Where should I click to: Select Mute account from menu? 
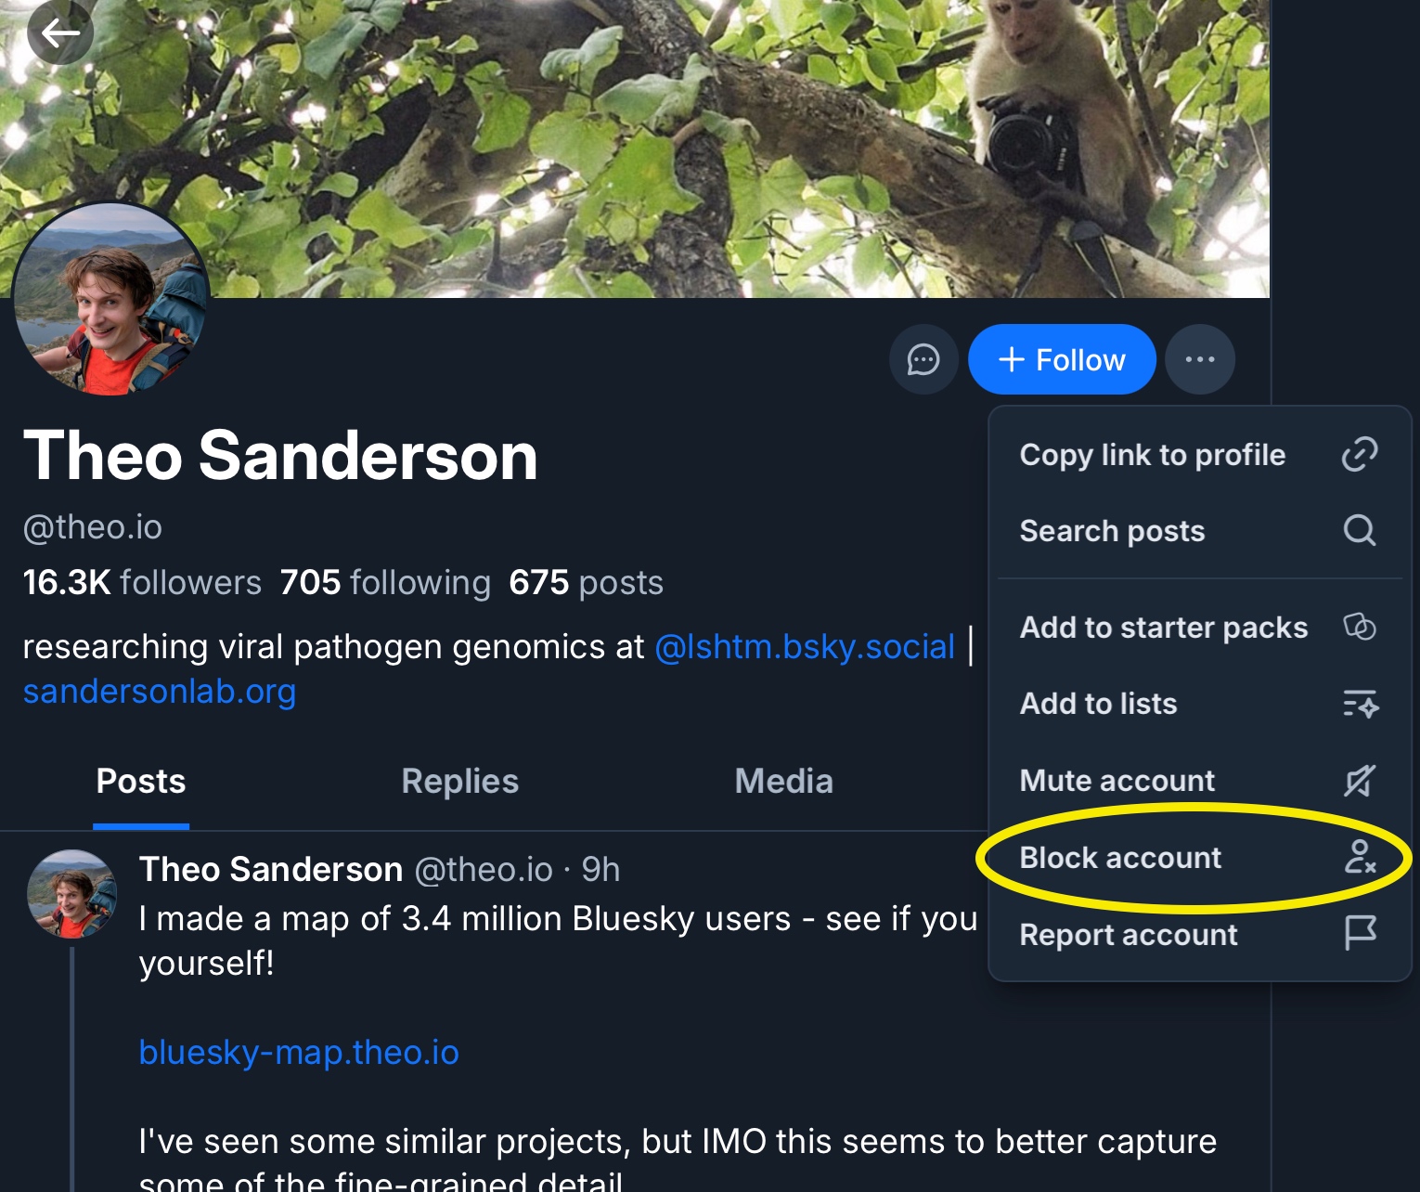tap(1117, 781)
